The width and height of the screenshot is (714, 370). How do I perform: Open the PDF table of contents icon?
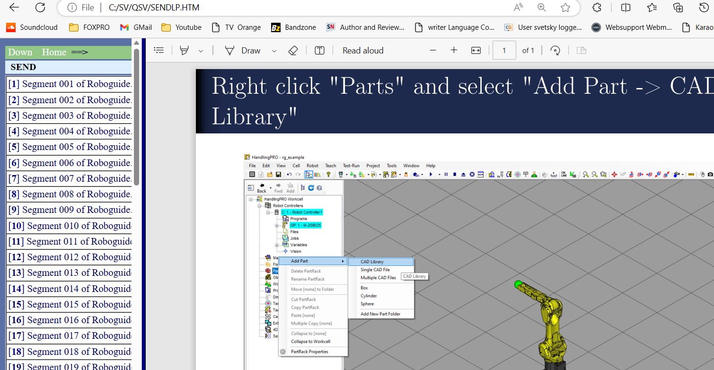tap(159, 51)
